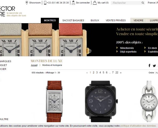Share page via Twitter icon
158x128 pixels.
pos(154,66)
